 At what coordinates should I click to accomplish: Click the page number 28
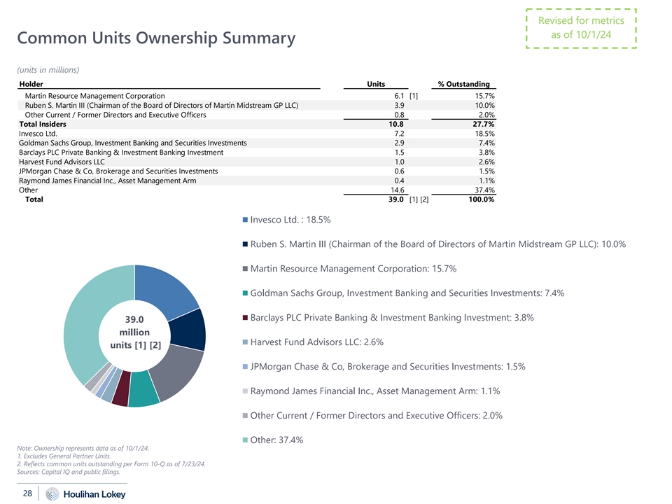pos(27,494)
